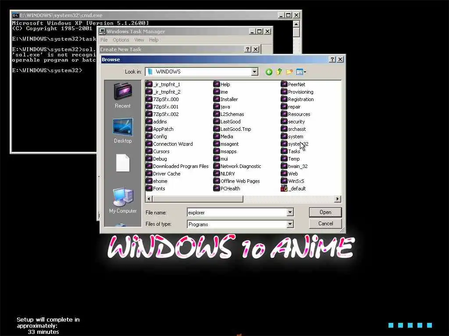Create a new folder icon
Image resolution: width=449 pixels, height=336 pixels.
[x=289, y=72]
